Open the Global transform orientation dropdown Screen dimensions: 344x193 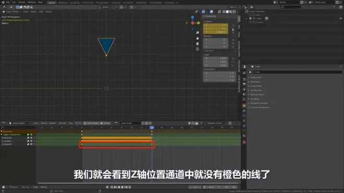[105, 7]
